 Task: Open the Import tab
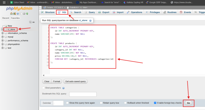(x=118, y=12)
